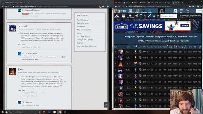Open the List view icon on Lolalytics
This screenshot has height=114, width=203.
click(123, 16)
